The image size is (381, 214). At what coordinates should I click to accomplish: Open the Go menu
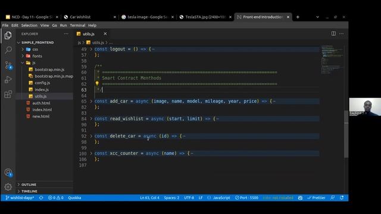(x=55, y=25)
